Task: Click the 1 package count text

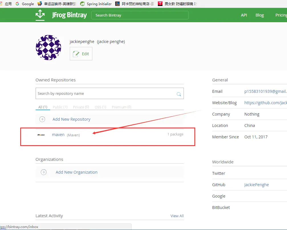Action: [175, 134]
